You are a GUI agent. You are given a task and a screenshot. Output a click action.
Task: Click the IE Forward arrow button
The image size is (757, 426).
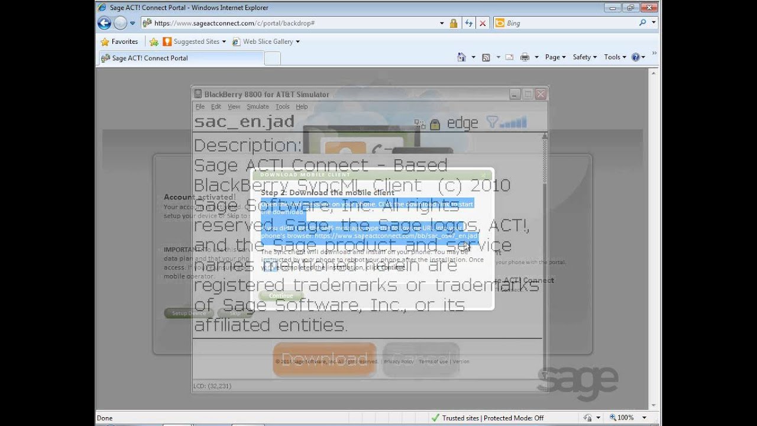pyautogui.click(x=120, y=23)
